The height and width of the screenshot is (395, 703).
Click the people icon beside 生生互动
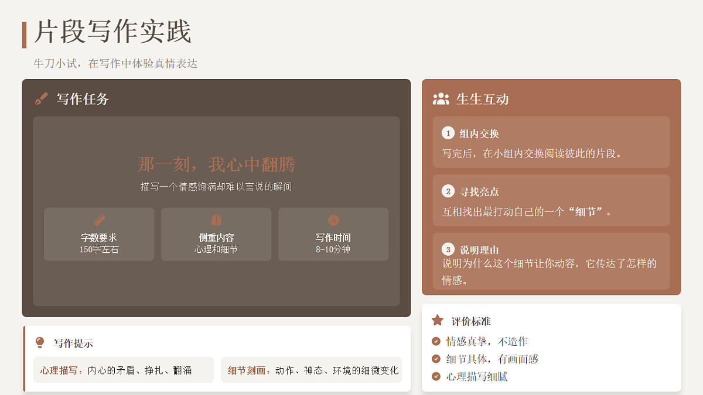441,99
